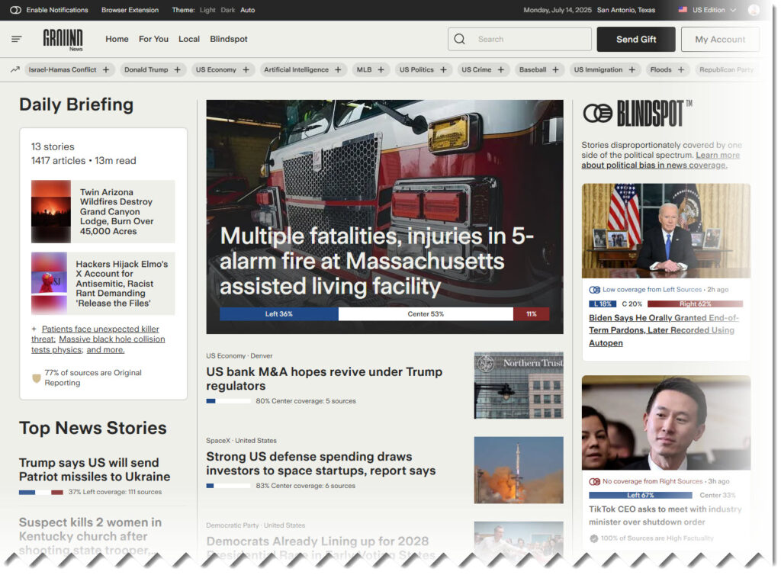Follow Artificial Intelligence with plus icon

(338, 69)
